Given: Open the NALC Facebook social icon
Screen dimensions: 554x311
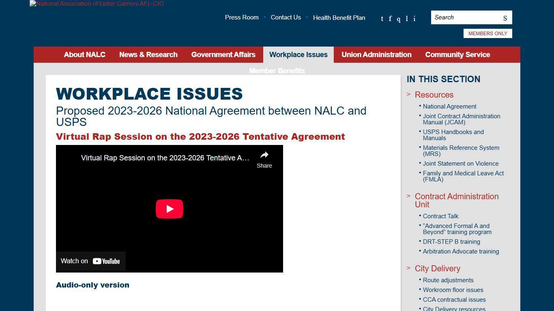Looking at the screenshot, I should (390, 19).
